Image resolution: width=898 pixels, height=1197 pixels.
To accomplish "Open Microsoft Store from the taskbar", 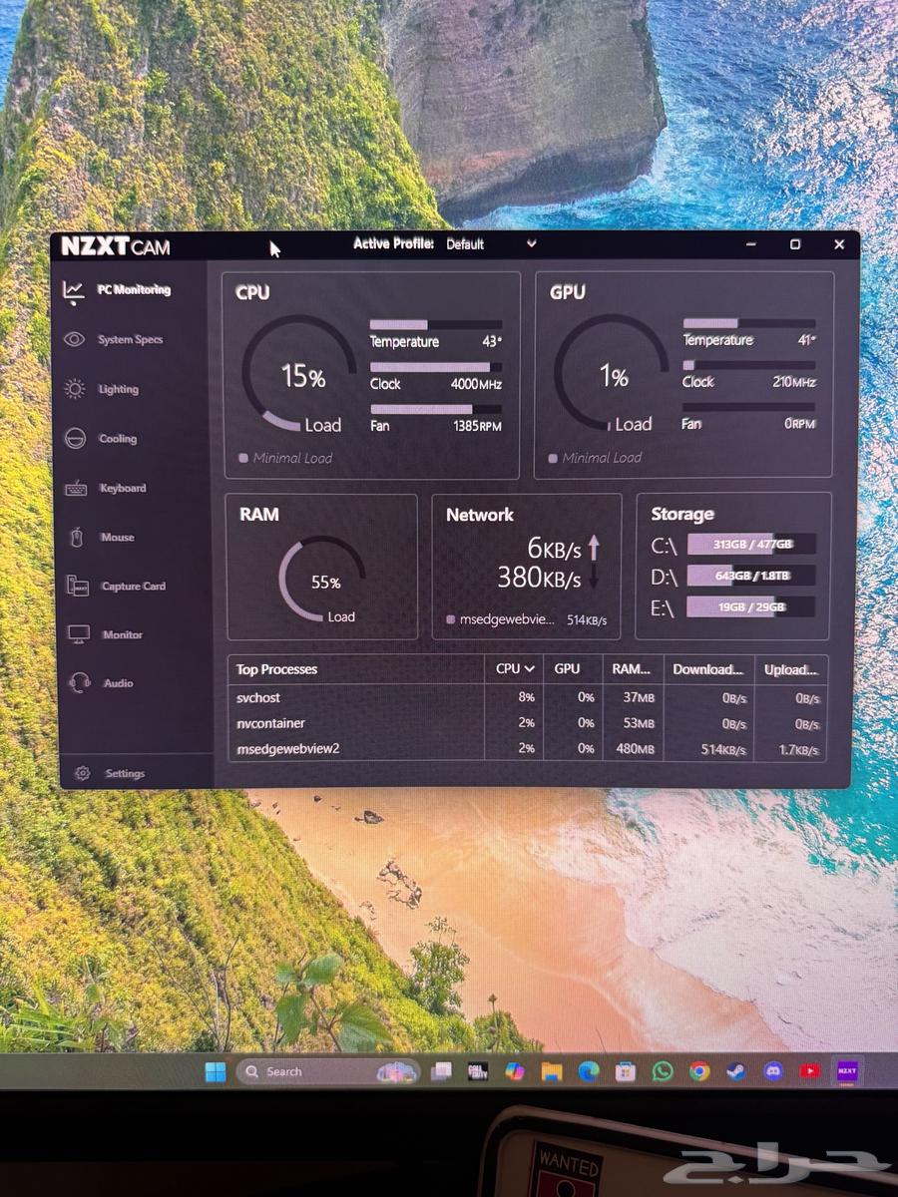I will click(x=626, y=1071).
